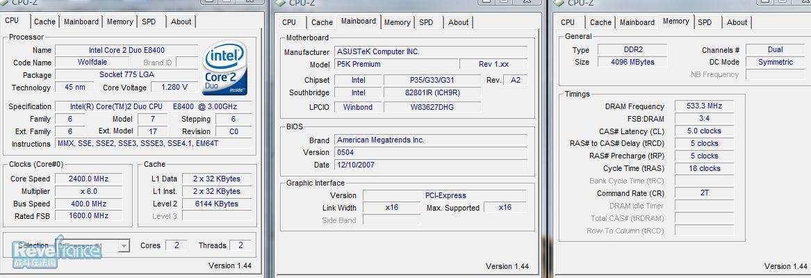Click the LPCIO model 'W83627DHG'
Image resolution: width=811 pixels, height=278 pixels.
(432, 107)
